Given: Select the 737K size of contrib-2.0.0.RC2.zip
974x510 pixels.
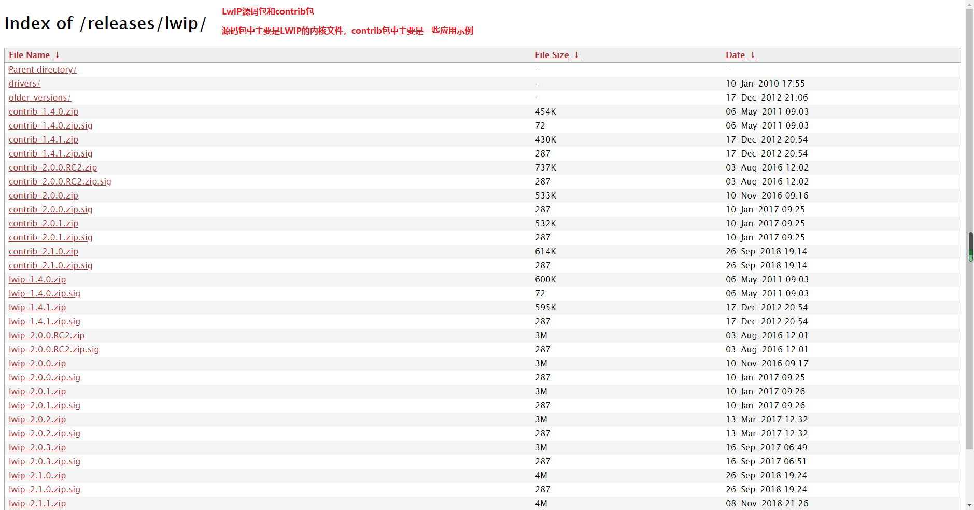Looking at the screenshot, I should [x=545, y=167].
